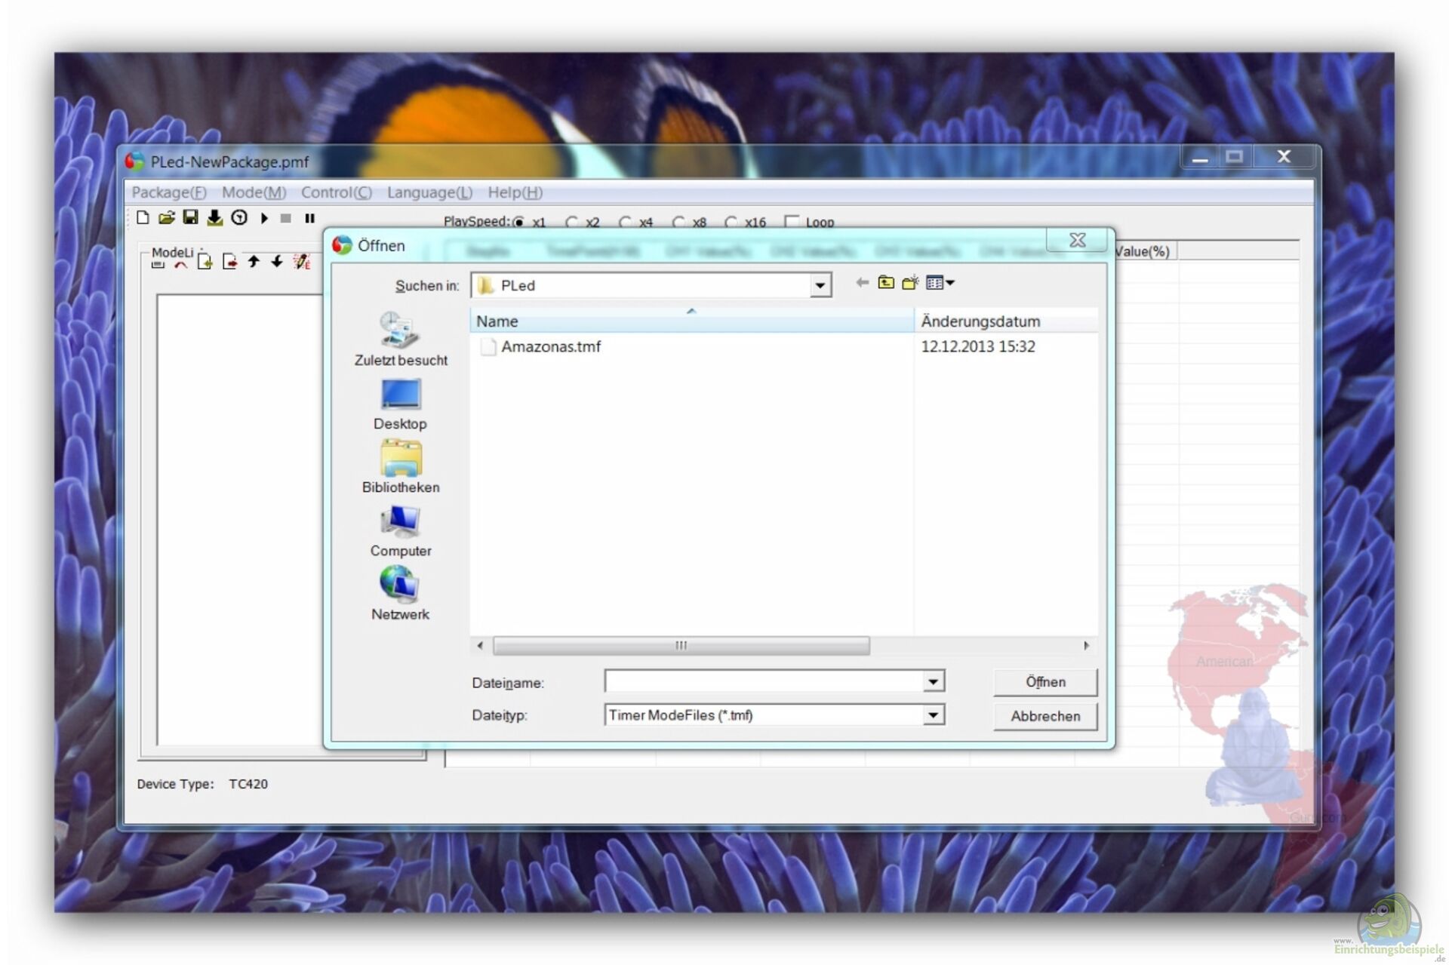
Task: Enable the Loop checkbox
Action: (x=792, y=222)
